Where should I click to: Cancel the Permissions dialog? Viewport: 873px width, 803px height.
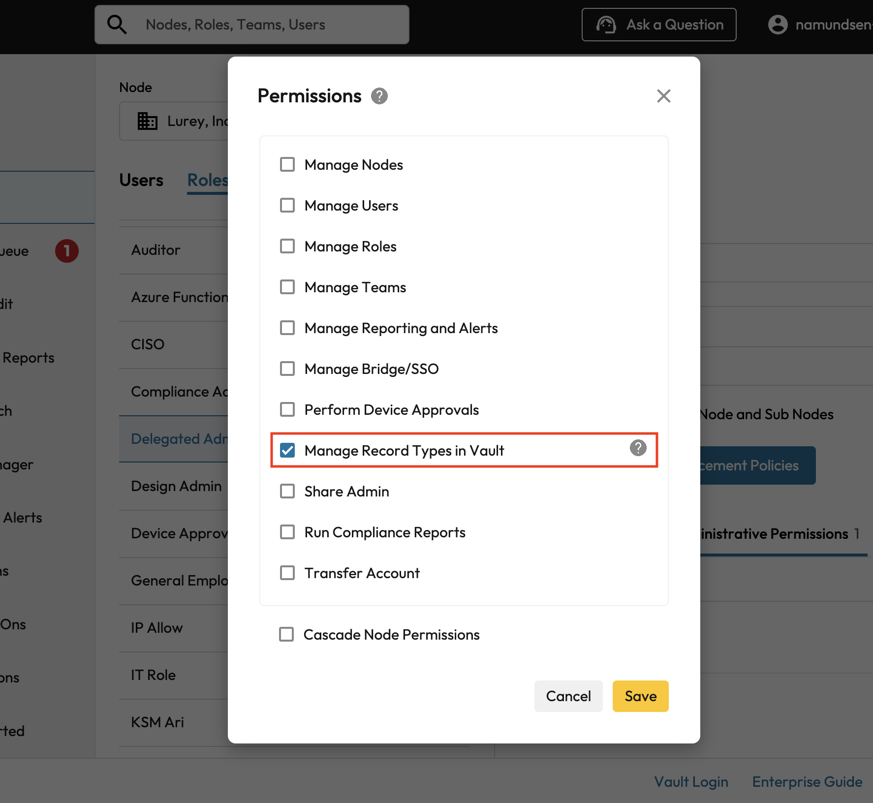click(x=568, y=696)
